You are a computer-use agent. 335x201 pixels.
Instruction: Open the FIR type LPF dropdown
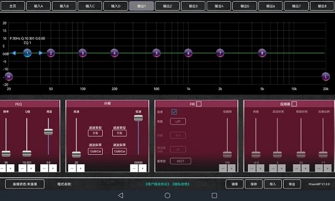tap(178, 121)
